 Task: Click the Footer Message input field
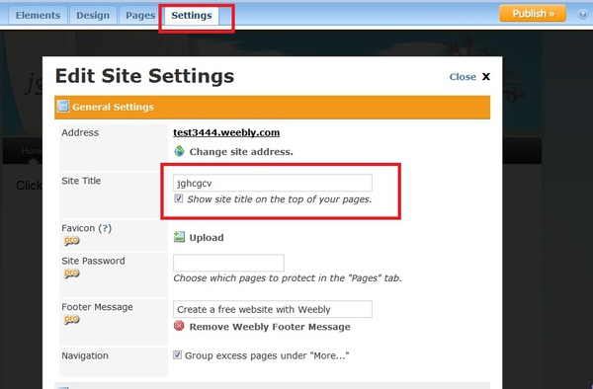pyautogui.click(x=273, y=309)
